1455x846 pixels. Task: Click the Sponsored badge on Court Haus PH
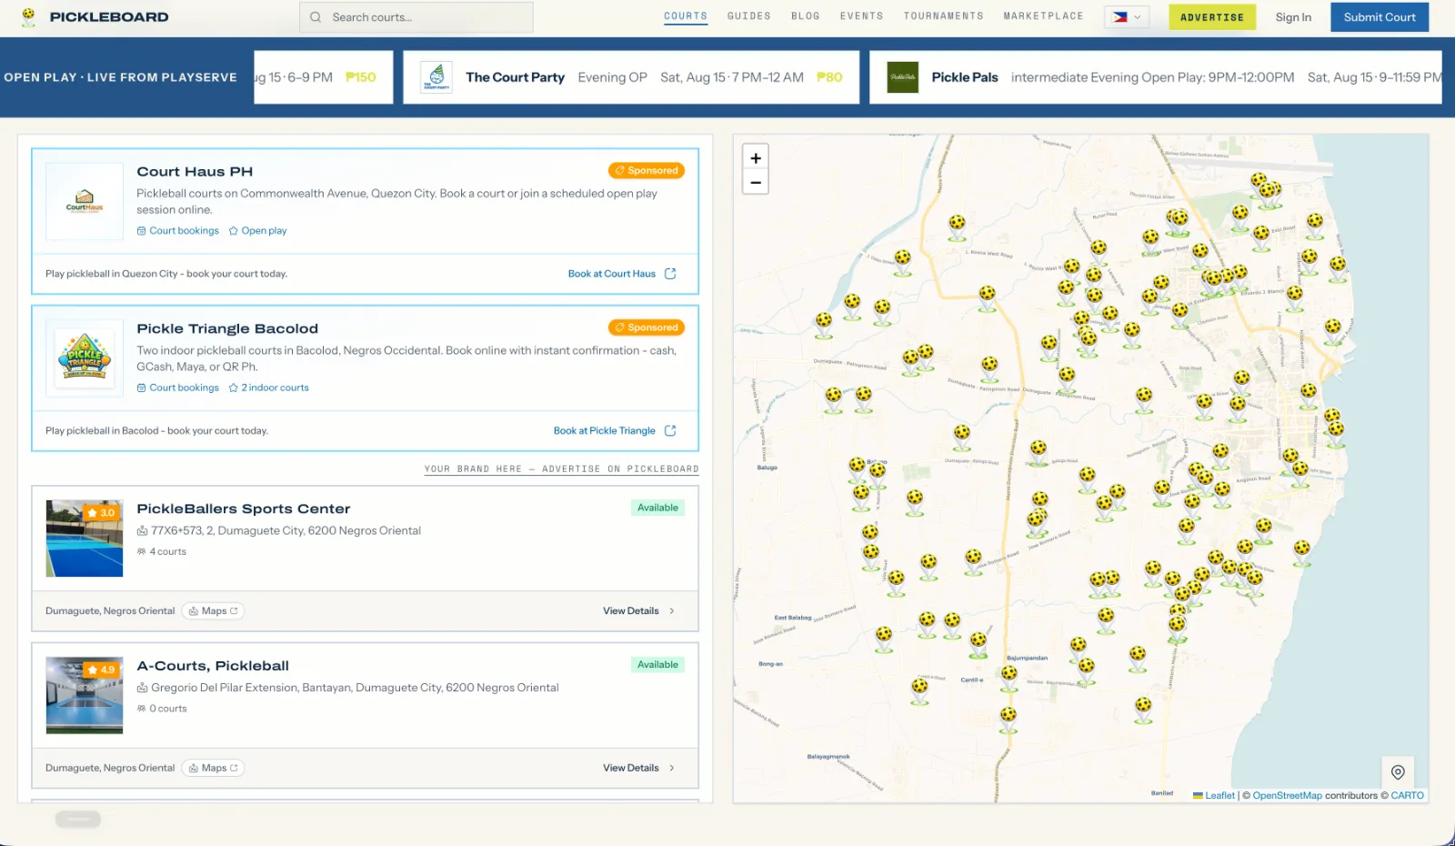(x=647, y=170)
